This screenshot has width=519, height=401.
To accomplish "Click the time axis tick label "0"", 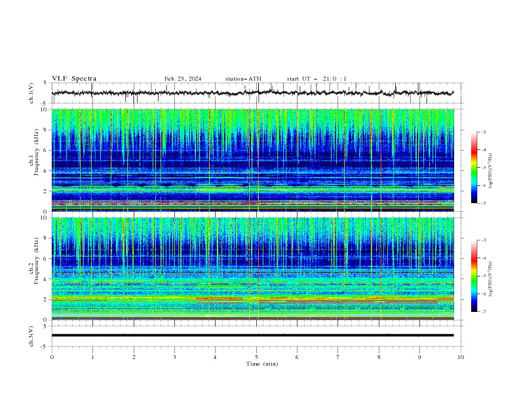I will click(x=52, y=357).
